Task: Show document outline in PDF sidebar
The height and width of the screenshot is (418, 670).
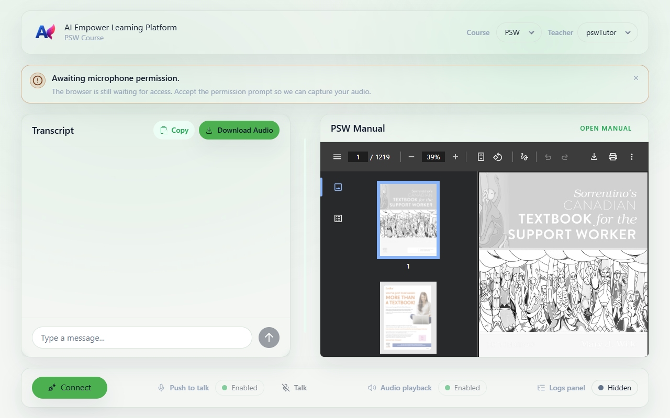Action: point(338,218)
